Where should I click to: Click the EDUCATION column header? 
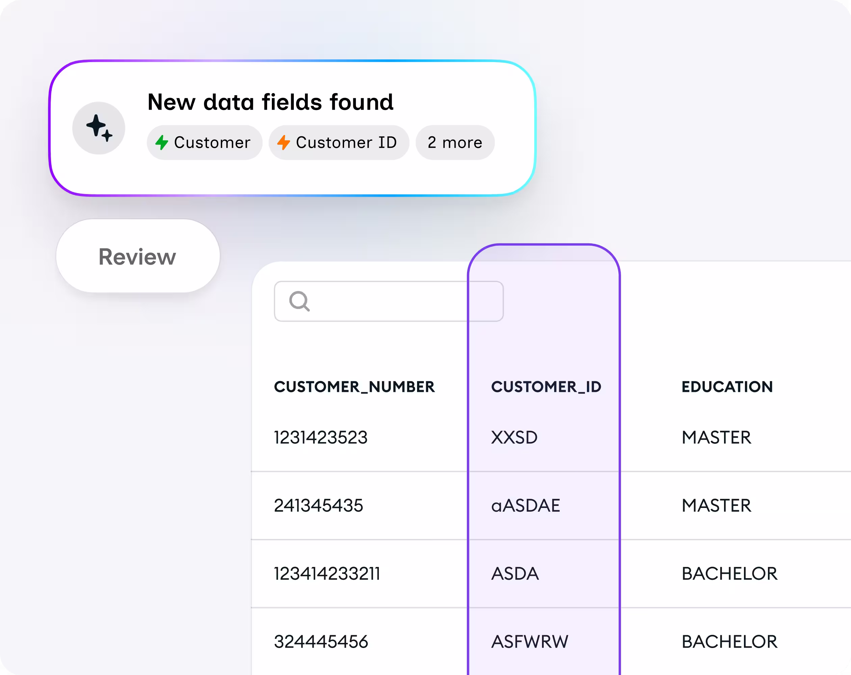727,387
